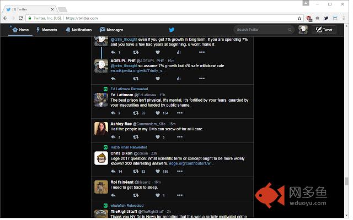Like Chris Dixon's Edge 2017 tweet
The width and height of the screenshot is (353, 220).
click(x=158, y=171)
